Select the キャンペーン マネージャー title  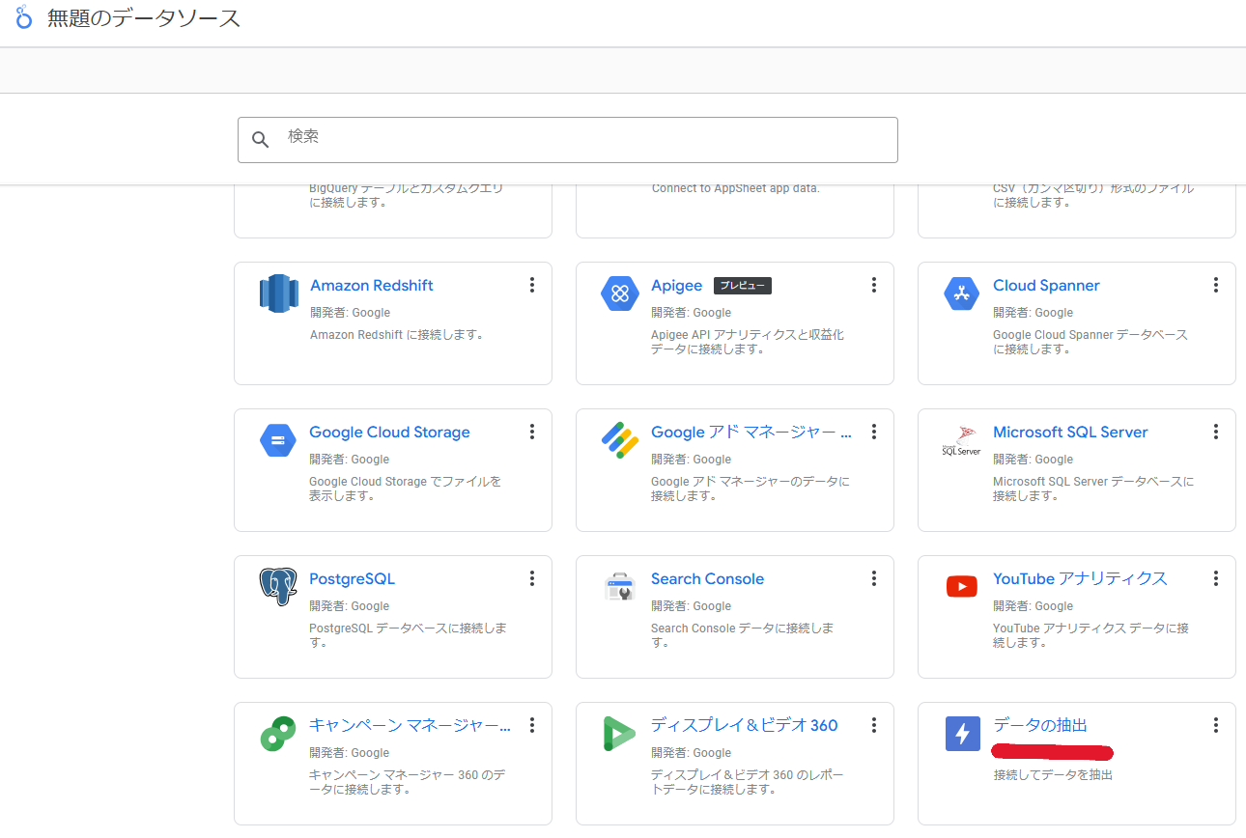pos(410,726)
